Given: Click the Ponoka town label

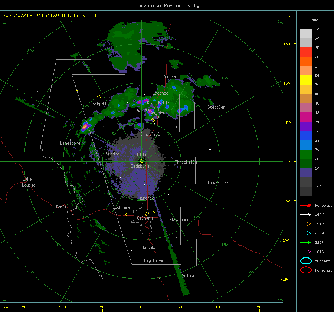Looking at the screenshot, I should pyautogui.click(x=169, y=76).
